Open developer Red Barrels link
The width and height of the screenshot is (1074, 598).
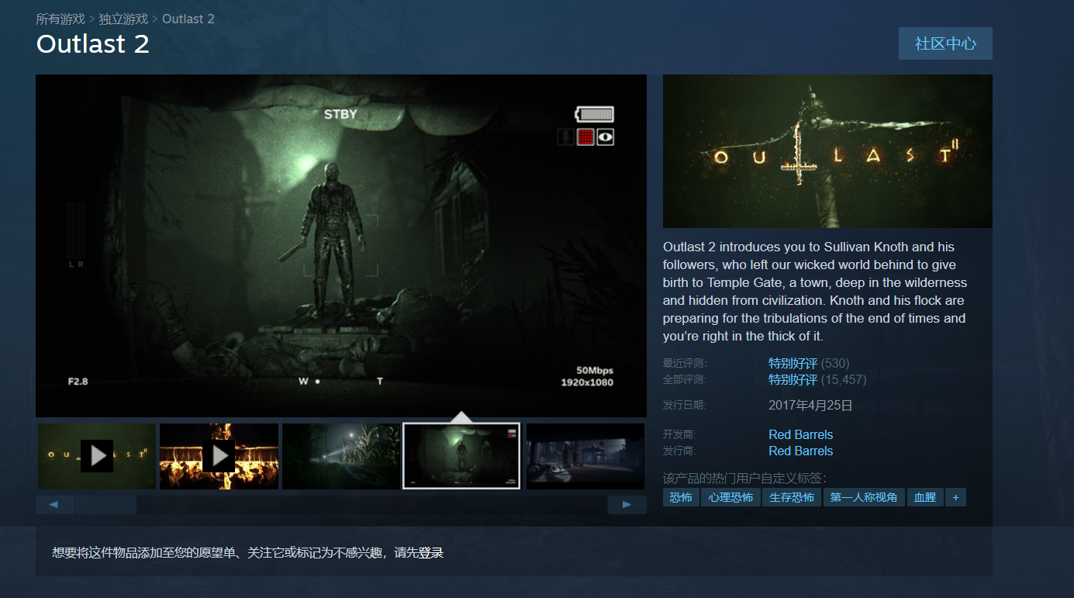point(800,434)
